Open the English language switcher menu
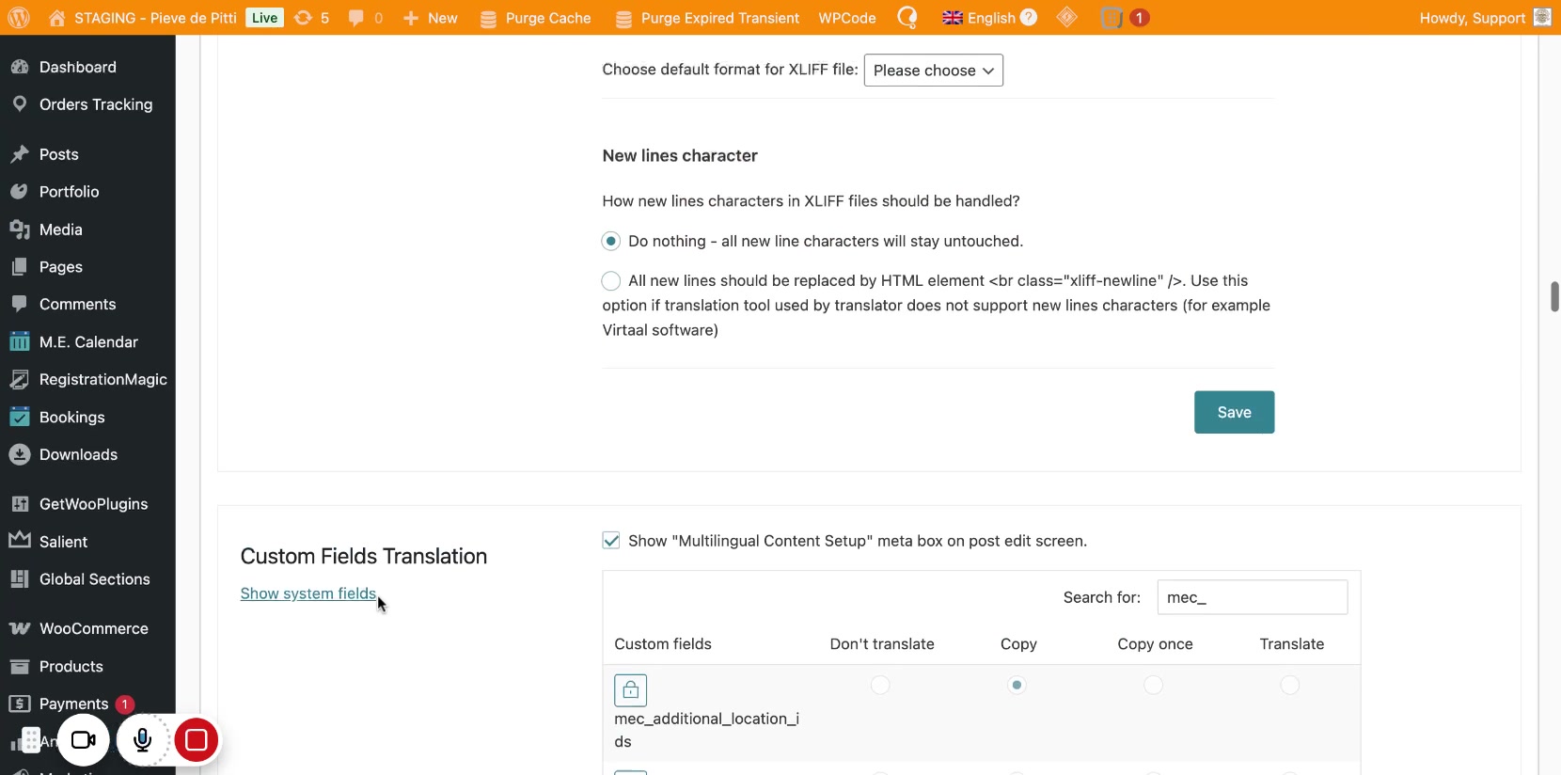 point(978,18)
